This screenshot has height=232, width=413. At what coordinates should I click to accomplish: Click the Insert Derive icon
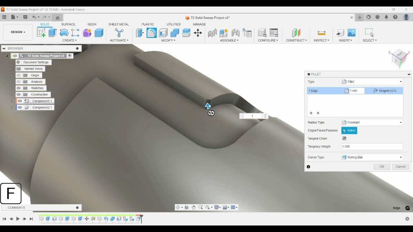point(340,33)
